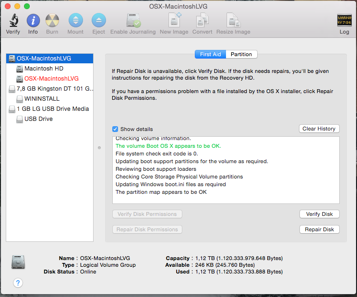Click the green 'Boot OS X appears OK' line

coord(168,146)
